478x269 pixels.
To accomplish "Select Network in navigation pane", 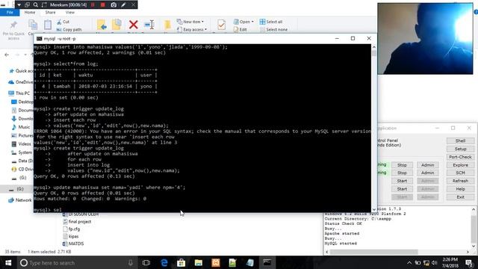I will click(x=20, y=200).
